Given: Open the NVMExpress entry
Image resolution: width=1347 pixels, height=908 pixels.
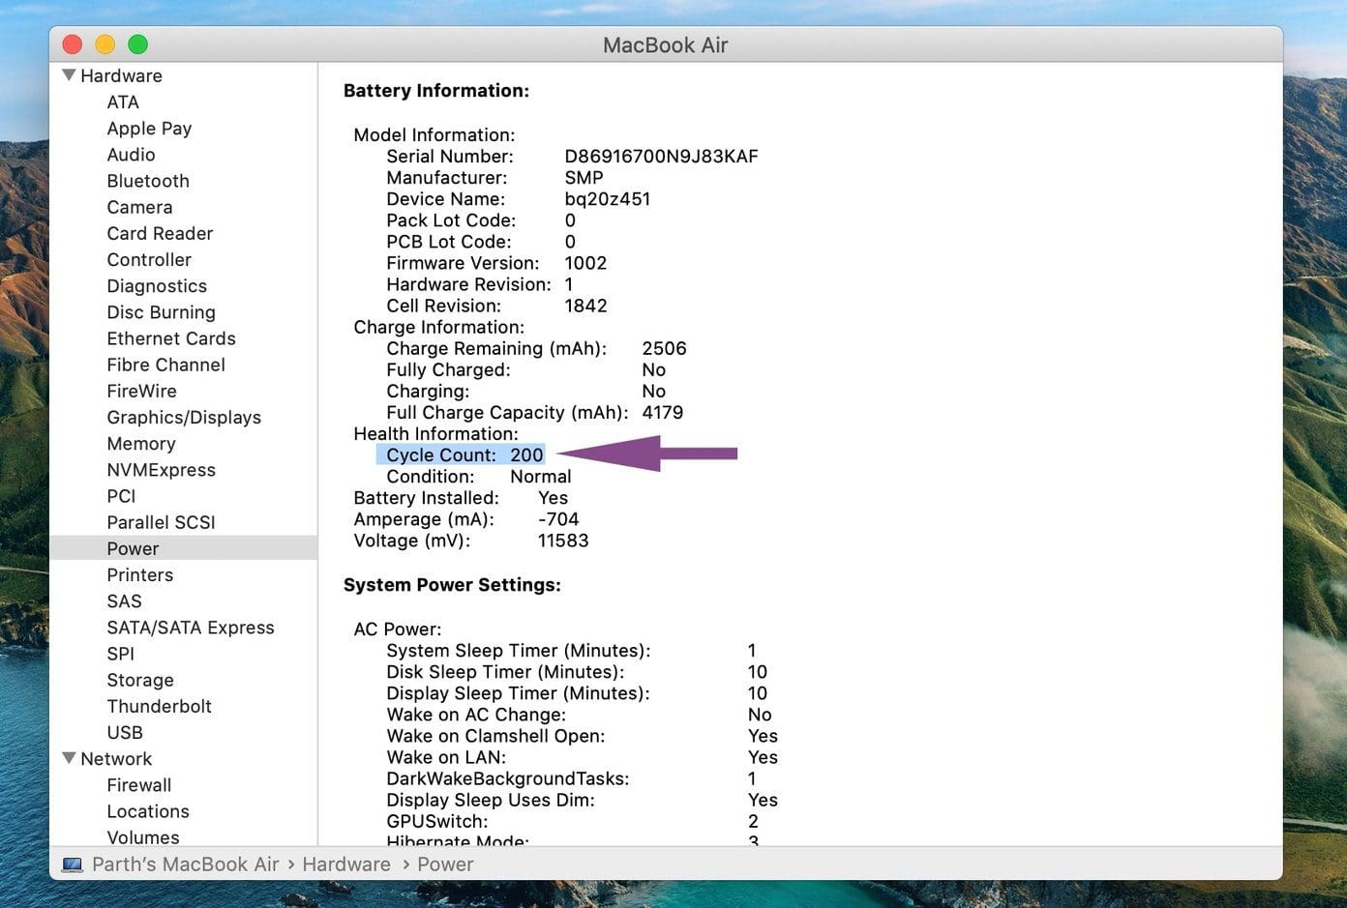Looking at the screenshot, I should [161, 470].
